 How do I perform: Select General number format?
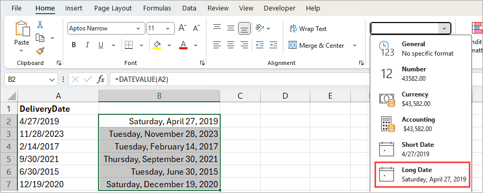pos(421,48)
